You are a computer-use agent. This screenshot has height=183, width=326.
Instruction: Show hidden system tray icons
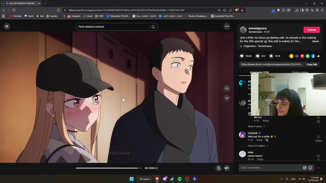tap(281, 179)
